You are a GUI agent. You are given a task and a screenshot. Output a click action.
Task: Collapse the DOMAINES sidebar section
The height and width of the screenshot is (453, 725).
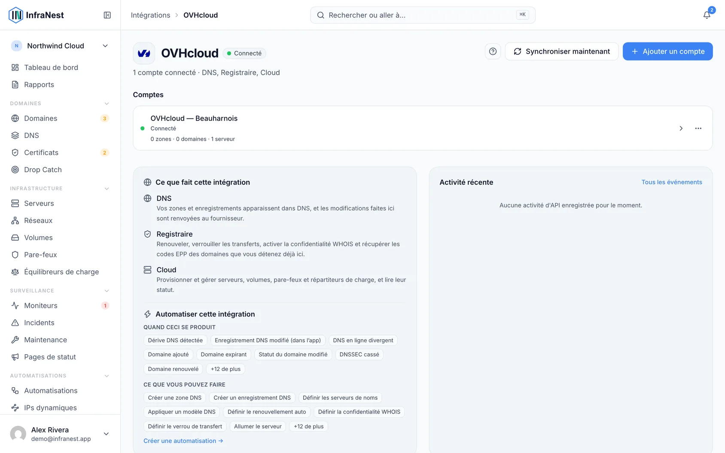(x=107, y=103)
